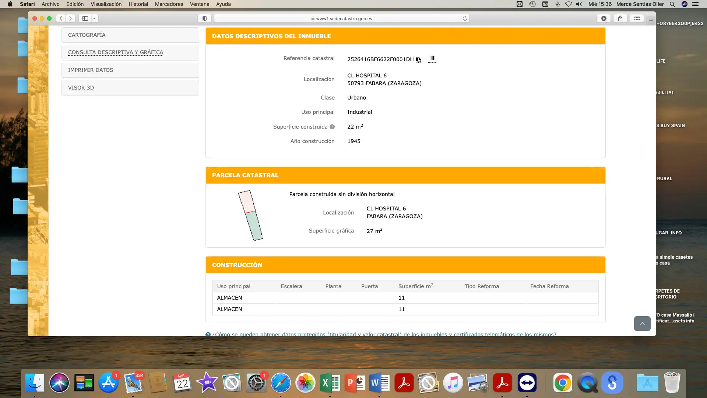The height and width of the screenshot is (398, 707).
Task: Open the Wi-Fi status menu
Action: (569, 4)
